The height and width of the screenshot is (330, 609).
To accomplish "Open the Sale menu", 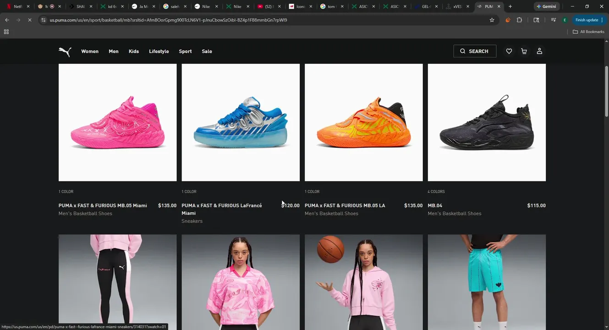I will [x=207, y=51].
